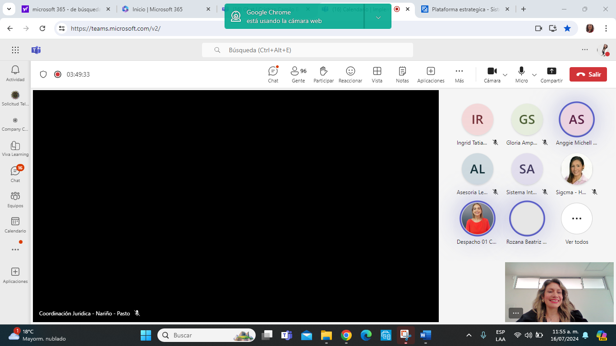This screenshot has width=616, height=346.
Task: Click Coordinación Juridica - Nariño - Pasto label
Action: 84,313
